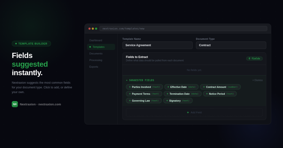Click the 'Nextraxion · nextraxion.com' text
This screenshot has height=148, width=283.
[x=40, y=104]
